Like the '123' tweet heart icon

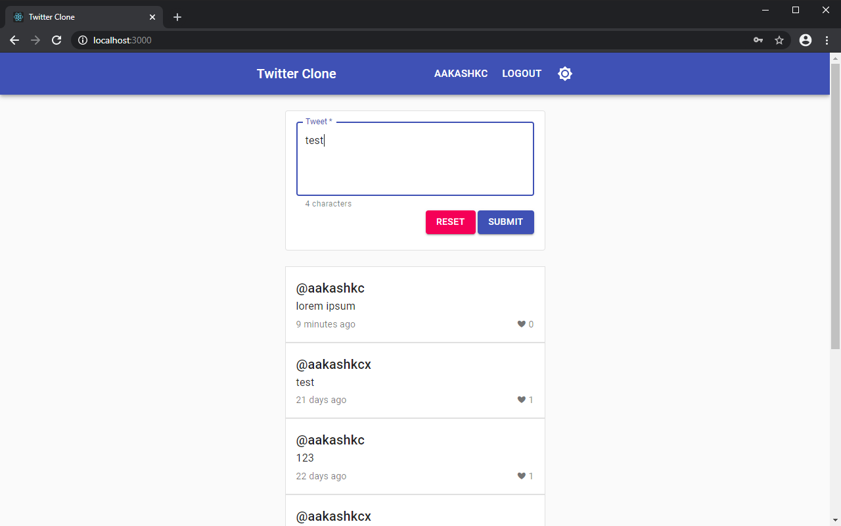[522, 476]
